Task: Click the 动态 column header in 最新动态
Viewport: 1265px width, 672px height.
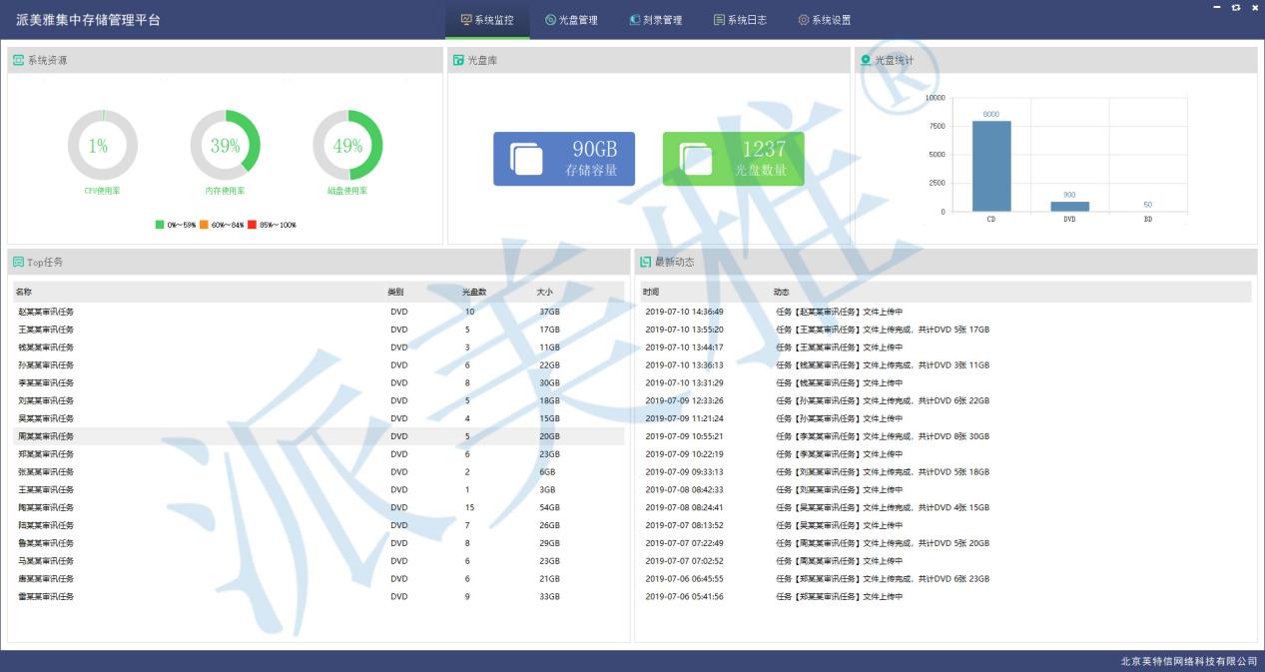Action: point(782,292)
